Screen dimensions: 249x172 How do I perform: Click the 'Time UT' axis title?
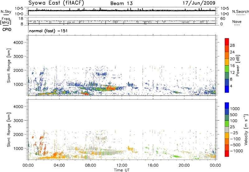tap(122, 170)
